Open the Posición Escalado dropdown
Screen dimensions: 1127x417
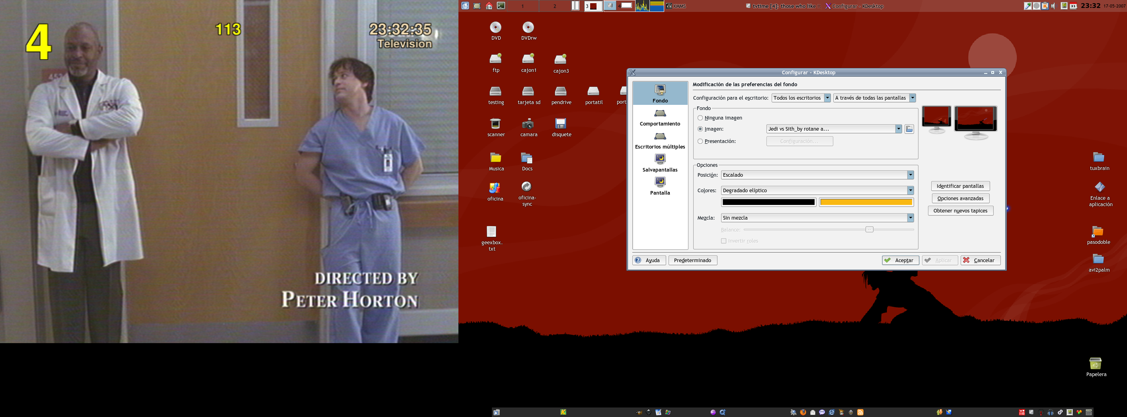point(817,175)
